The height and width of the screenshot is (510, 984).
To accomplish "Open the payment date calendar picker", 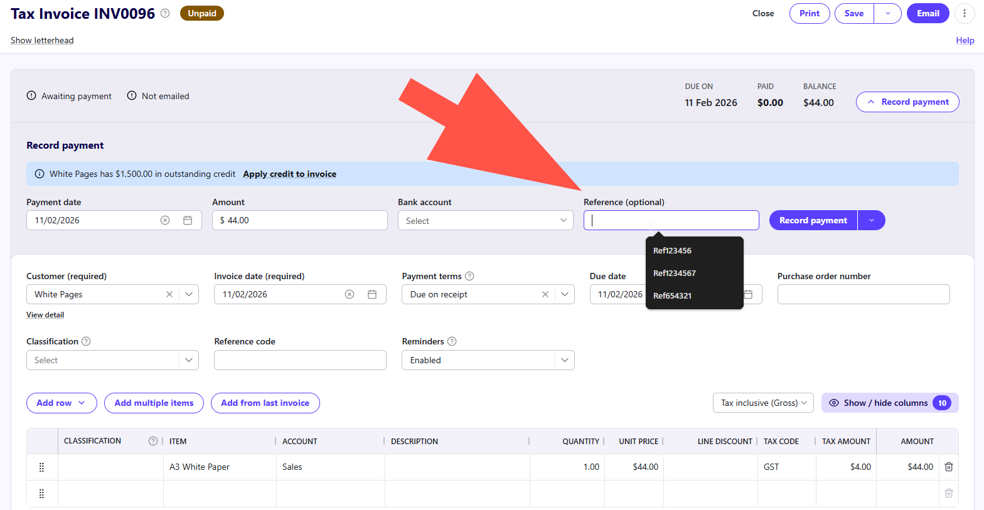I will click(x=188, y=220).
